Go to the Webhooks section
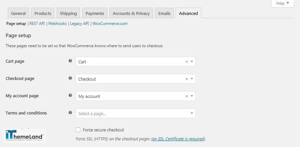The width and height of the screenshot is (300, 147). tap(57, 24)
